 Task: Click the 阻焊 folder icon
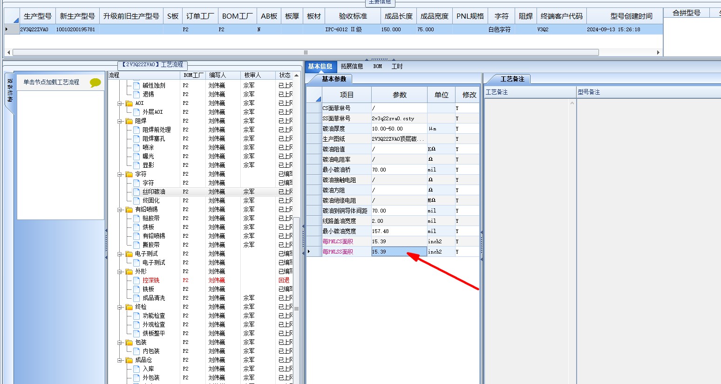129,121
